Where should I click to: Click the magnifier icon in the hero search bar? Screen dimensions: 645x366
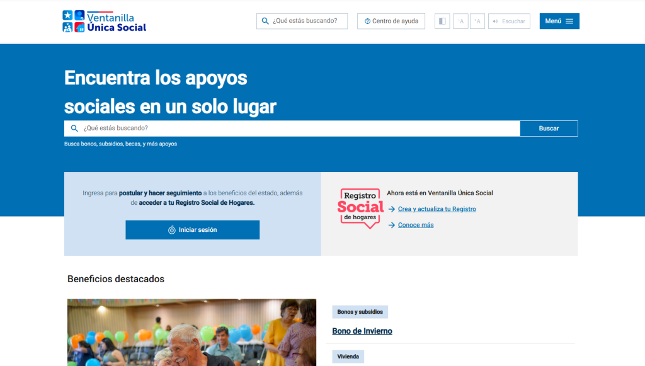coord(74,129)
